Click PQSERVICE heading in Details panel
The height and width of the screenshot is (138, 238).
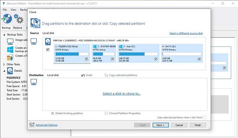[13, 78]
